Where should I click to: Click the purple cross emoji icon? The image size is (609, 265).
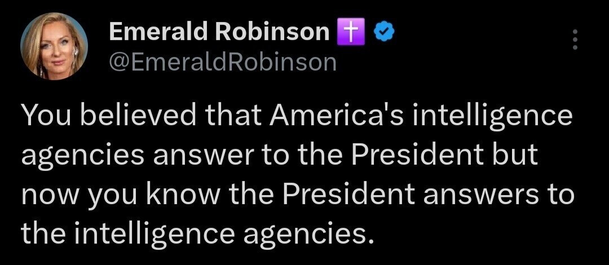[x=351, y=32]
